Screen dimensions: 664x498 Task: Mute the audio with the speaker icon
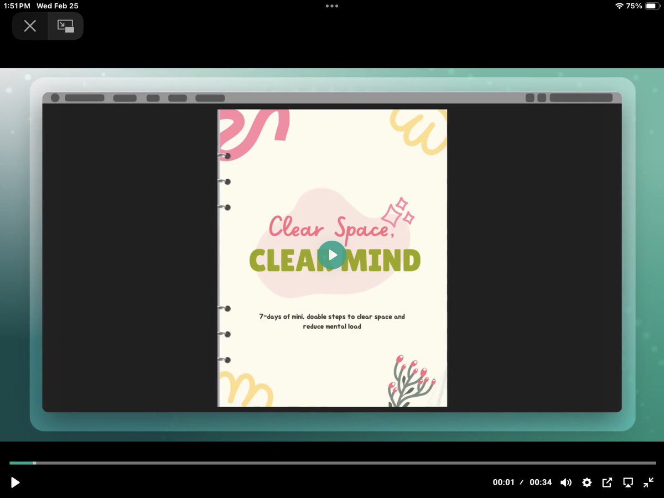566,482
